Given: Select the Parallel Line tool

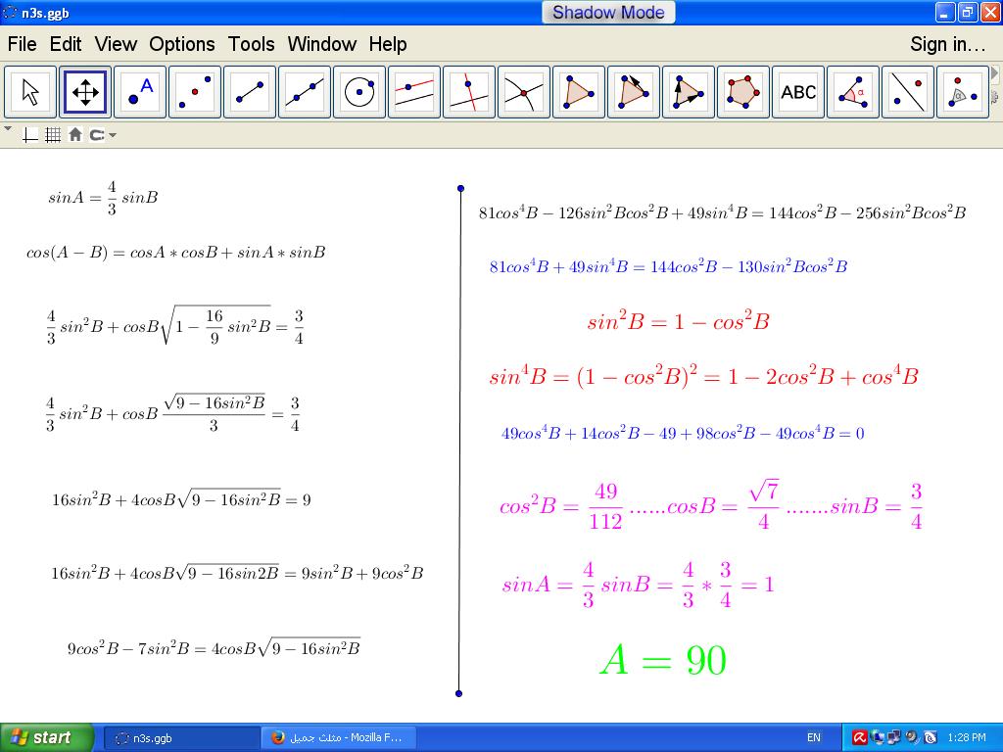Looking at the screenshot, I should [414, 92].
